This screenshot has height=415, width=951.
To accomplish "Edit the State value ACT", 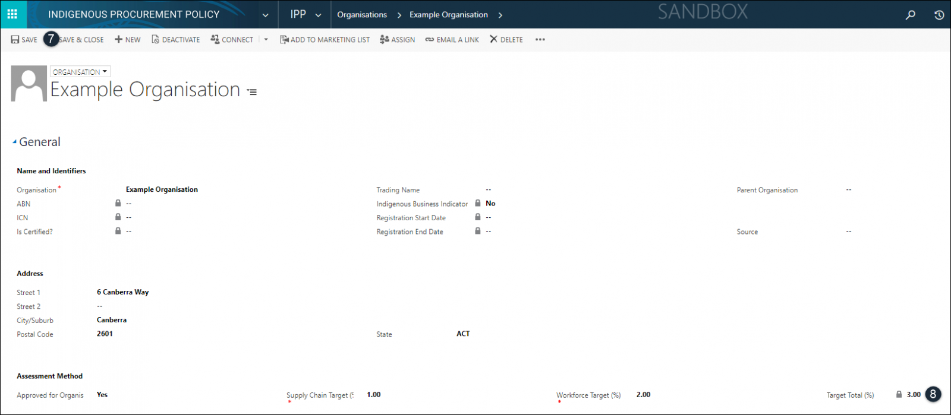I will coord(463,334).
